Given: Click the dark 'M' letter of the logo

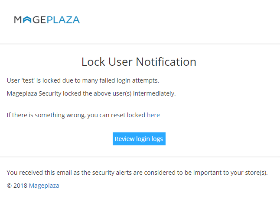Looking at the screenshot, I should [x=18, y=20].
